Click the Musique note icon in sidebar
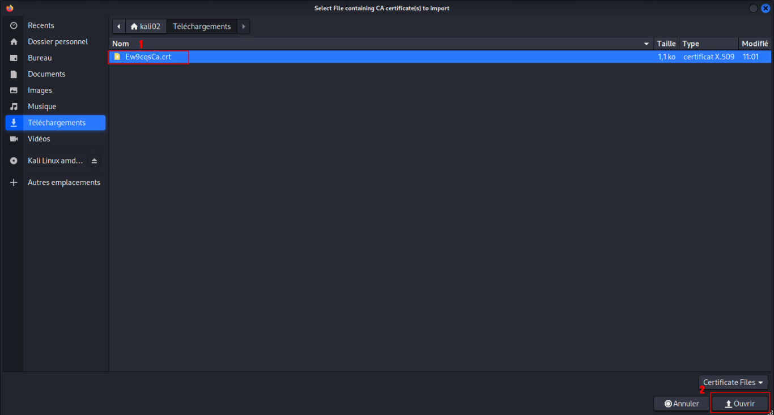This screenshot has width=774, height=415. 14,106
